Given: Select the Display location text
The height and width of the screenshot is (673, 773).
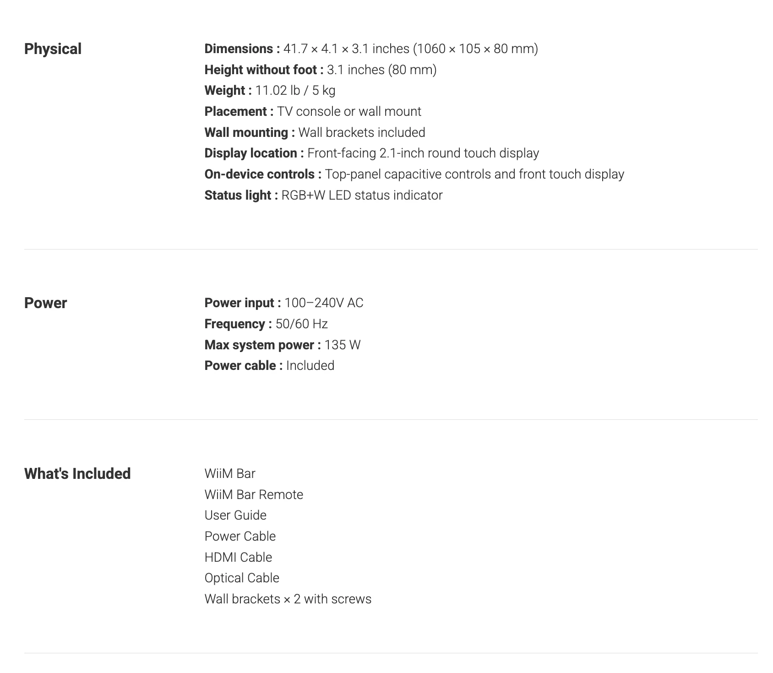Looking at the screenshot, I should [x=372, y=153].
